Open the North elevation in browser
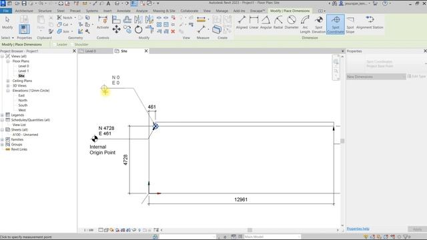427x240 pixels. coord(23,101)
